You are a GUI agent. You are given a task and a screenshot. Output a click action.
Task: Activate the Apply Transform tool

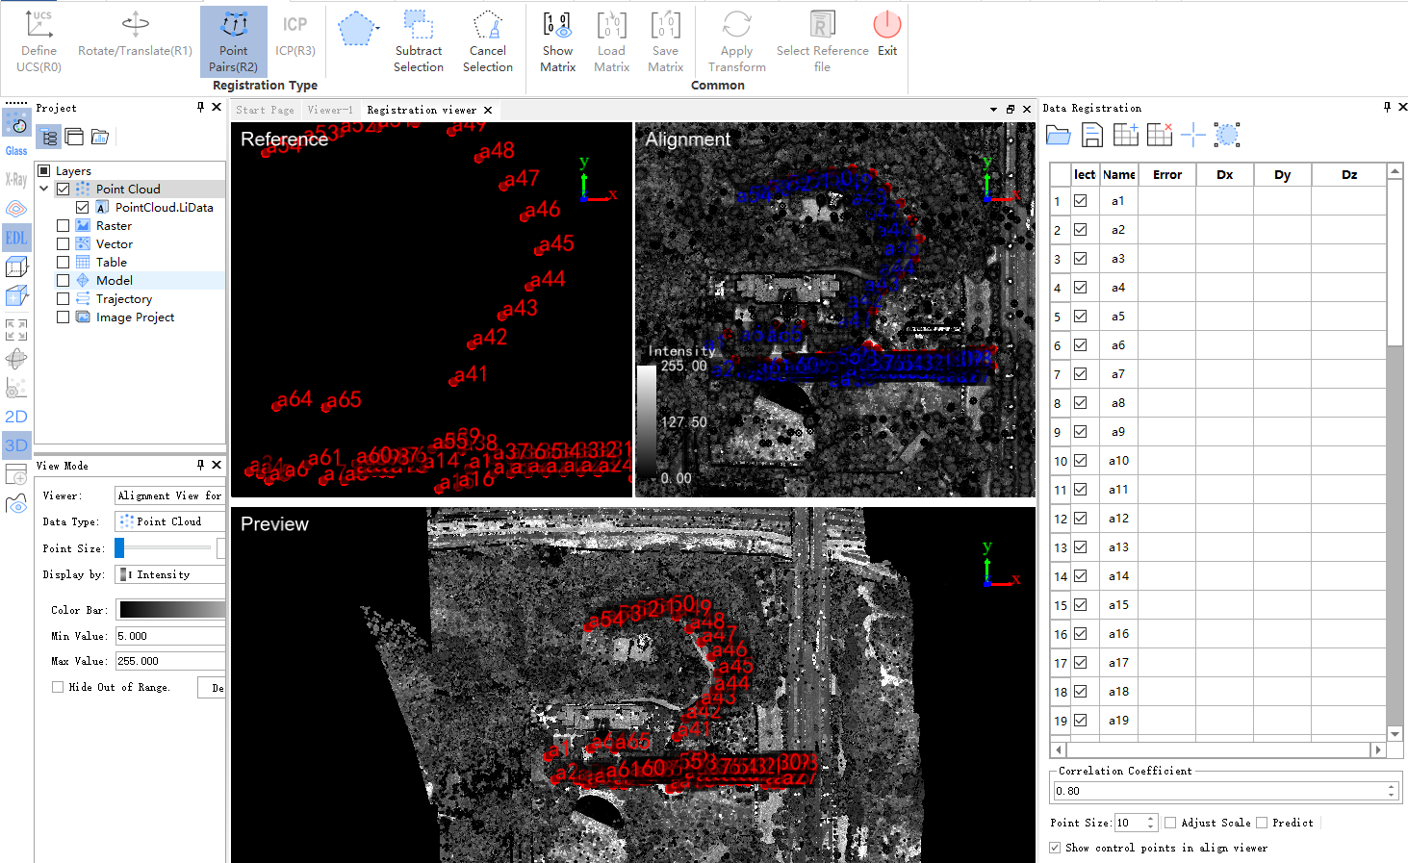736,40
